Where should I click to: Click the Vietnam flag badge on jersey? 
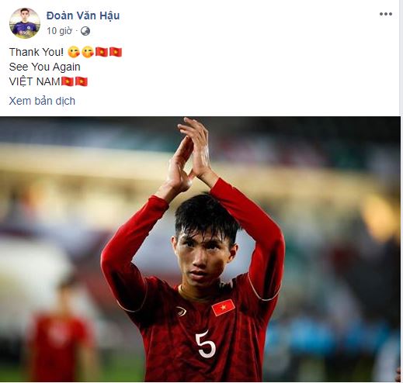pyautogui.click(x=223, y=308)
